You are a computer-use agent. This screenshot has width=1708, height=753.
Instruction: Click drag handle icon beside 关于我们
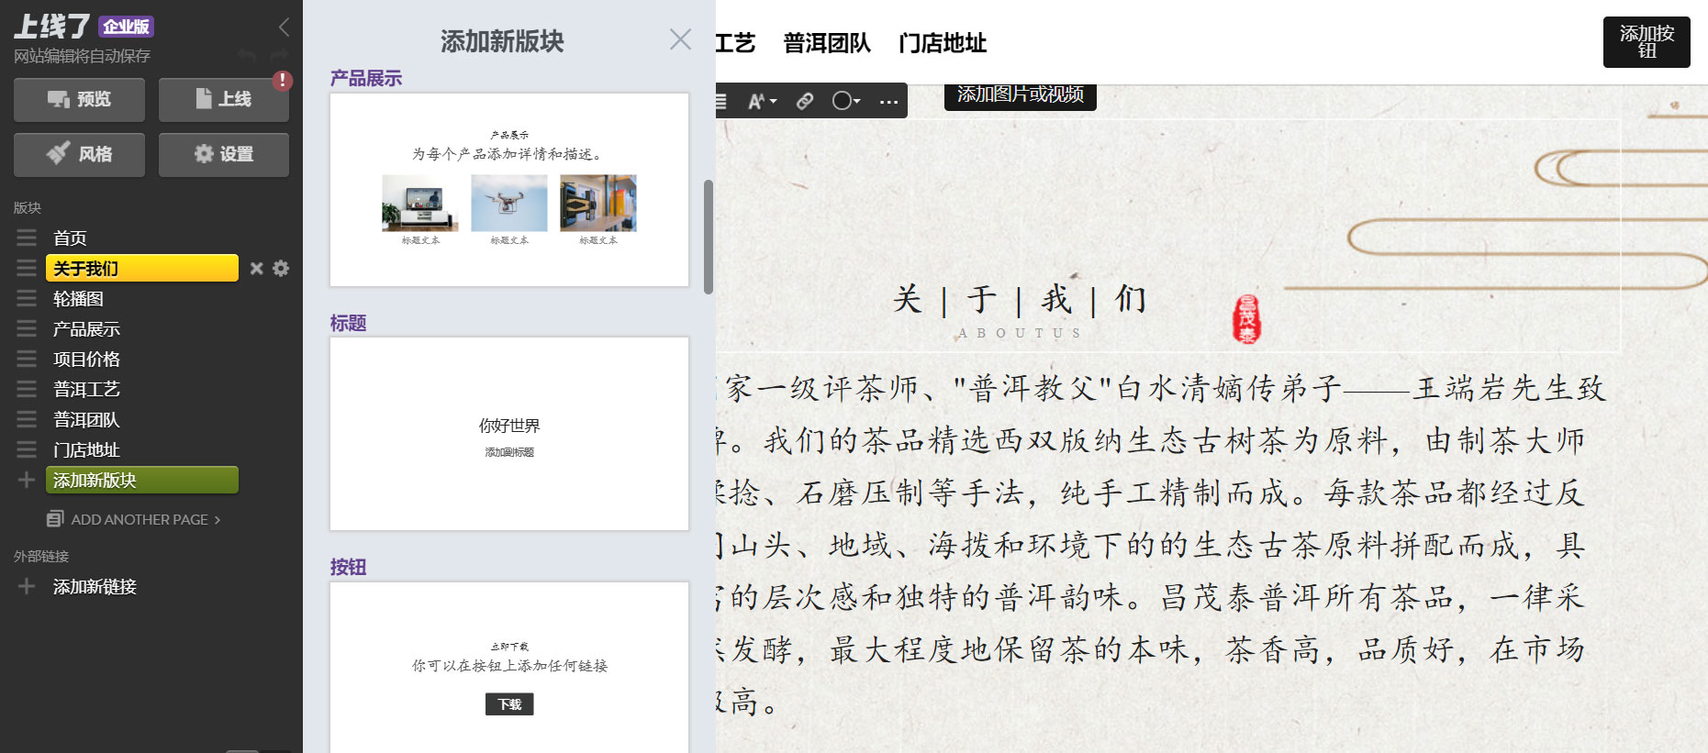[27, 269]
